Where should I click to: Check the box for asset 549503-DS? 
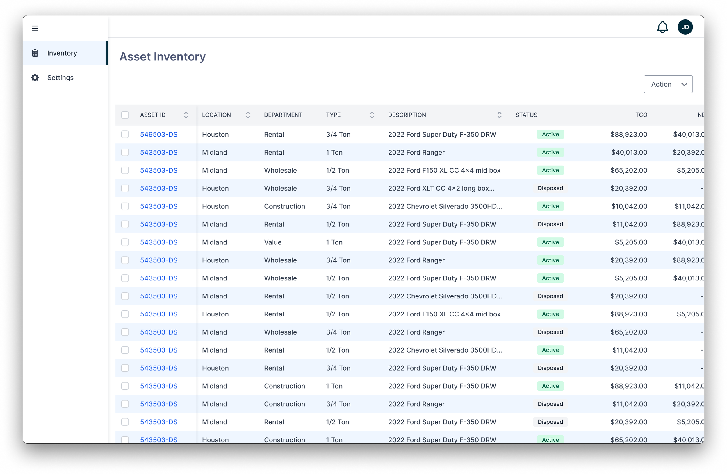pyautogui.click(x=125, y=135)
